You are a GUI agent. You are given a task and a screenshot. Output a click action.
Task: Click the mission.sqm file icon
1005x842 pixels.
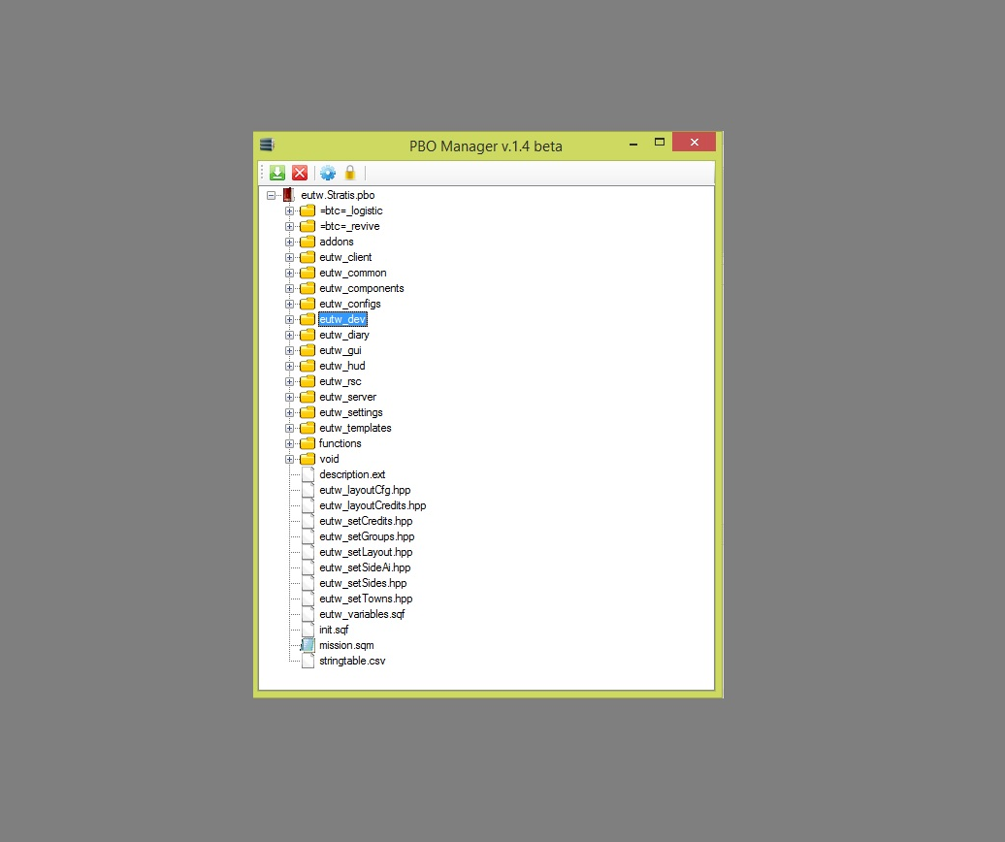click(308, 645)
